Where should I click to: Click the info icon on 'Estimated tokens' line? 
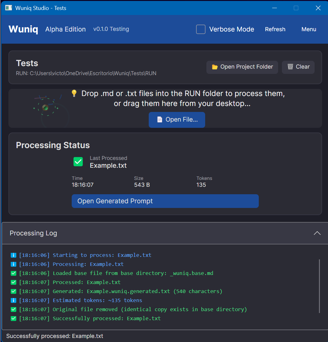[x=13, y=301]
